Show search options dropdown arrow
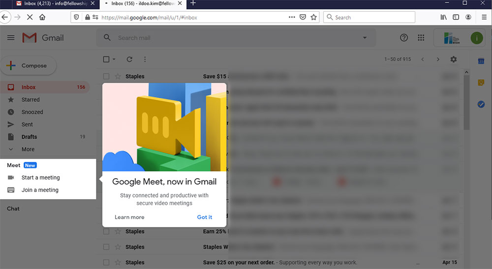 click(x=365, y=38)
